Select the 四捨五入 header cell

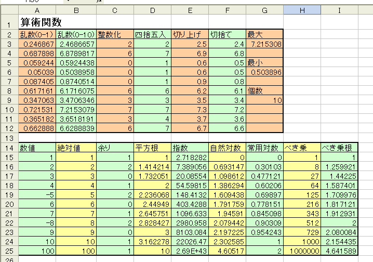[x=152, y=35]
